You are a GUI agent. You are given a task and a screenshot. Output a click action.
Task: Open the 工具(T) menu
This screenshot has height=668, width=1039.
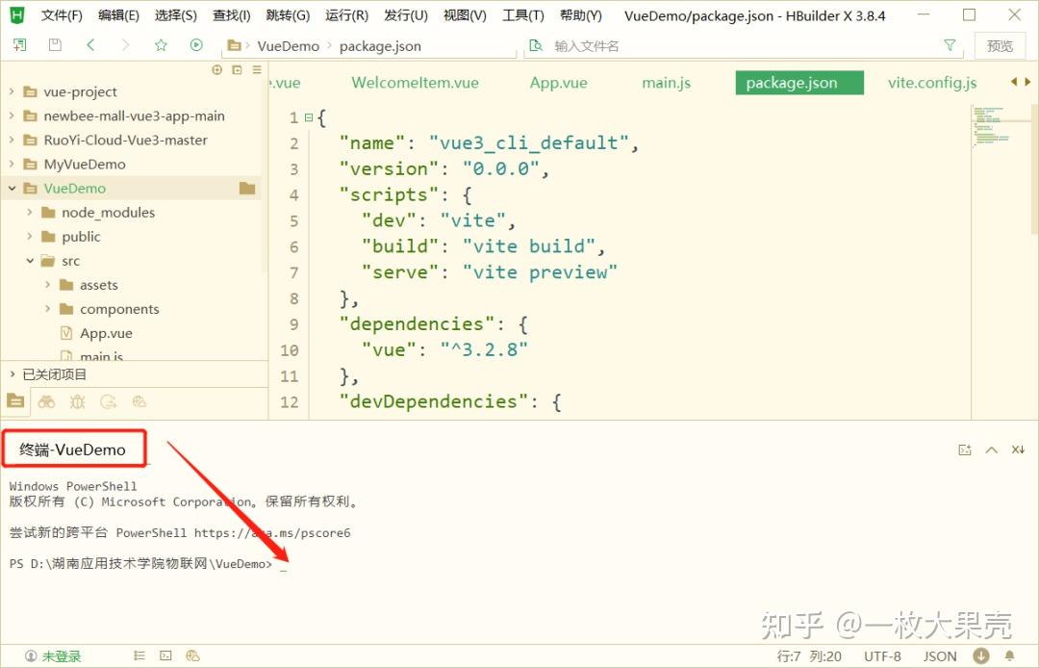coord(522,14)
